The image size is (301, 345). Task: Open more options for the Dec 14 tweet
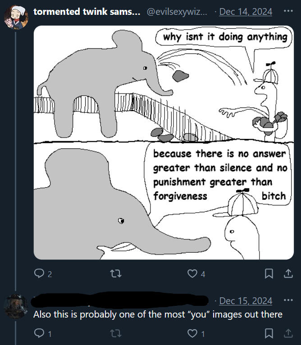pyautogui.click(x=287, y=11)
